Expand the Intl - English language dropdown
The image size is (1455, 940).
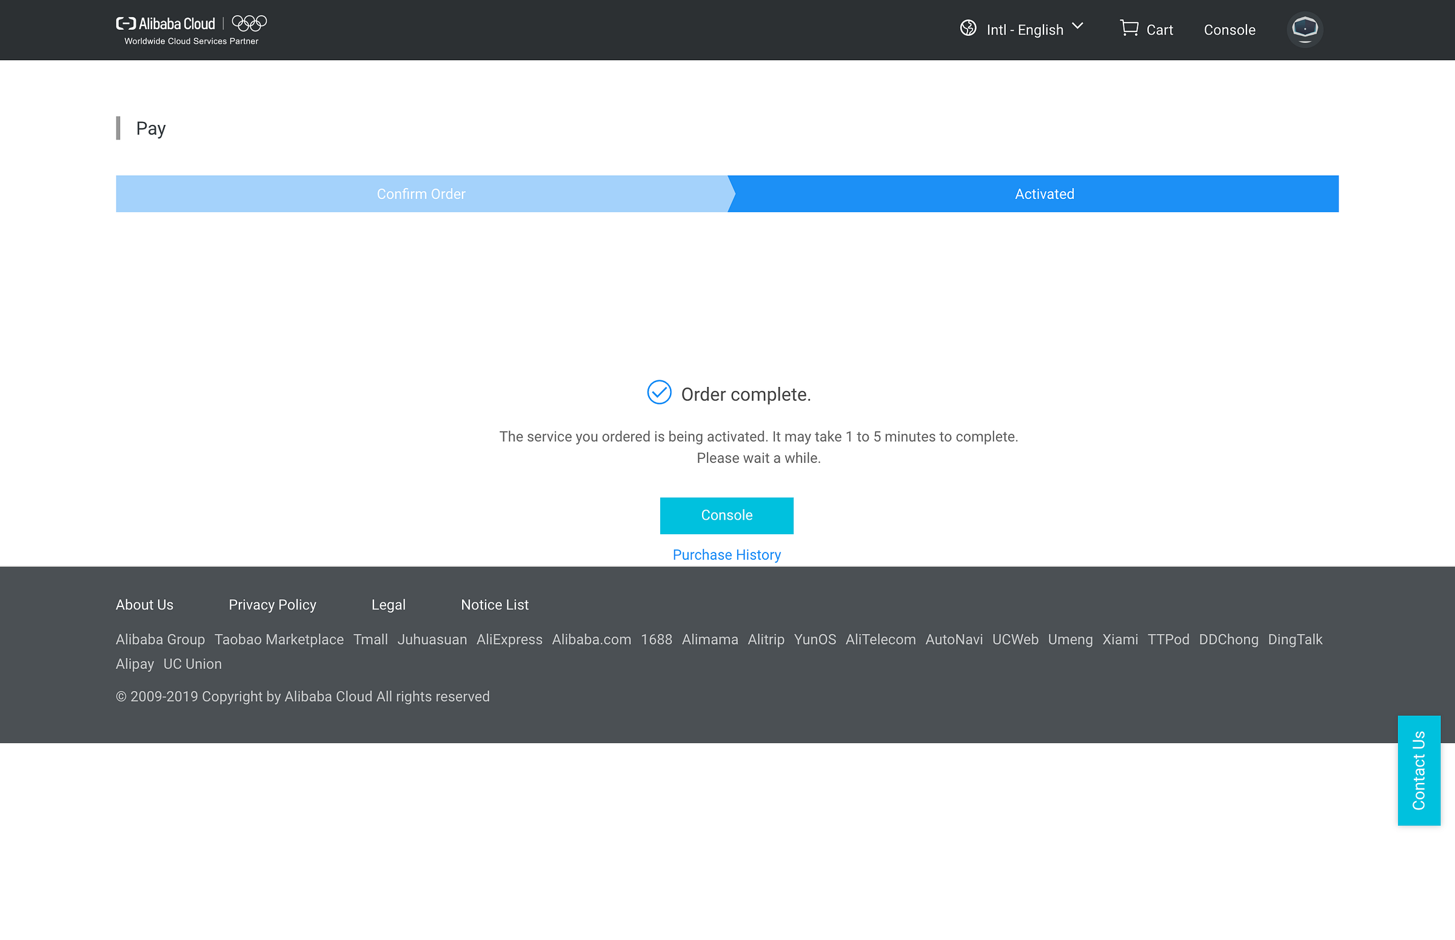click(x=1035, y=29)
